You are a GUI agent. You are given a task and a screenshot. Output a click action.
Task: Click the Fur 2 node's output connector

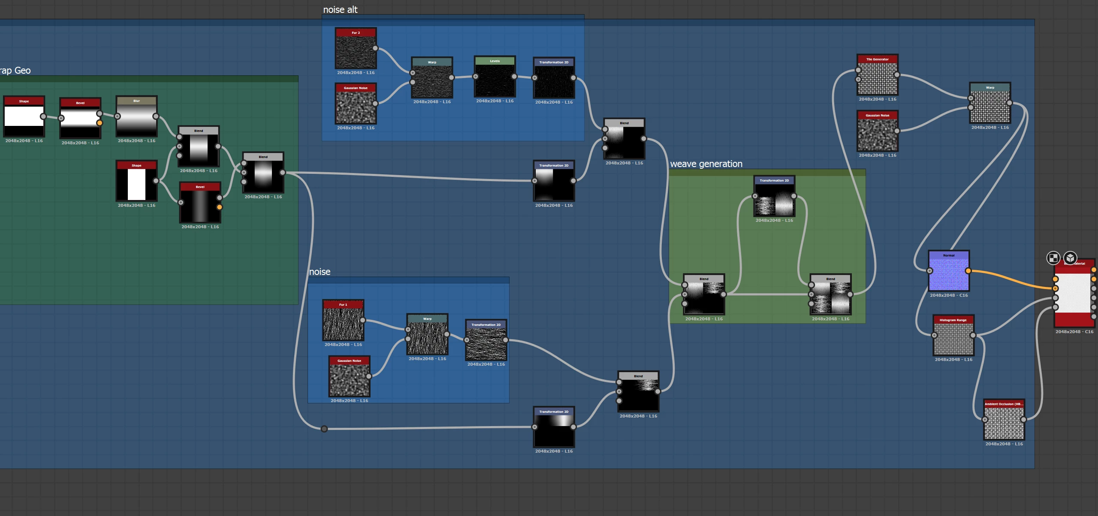click(x=375, y=48)
